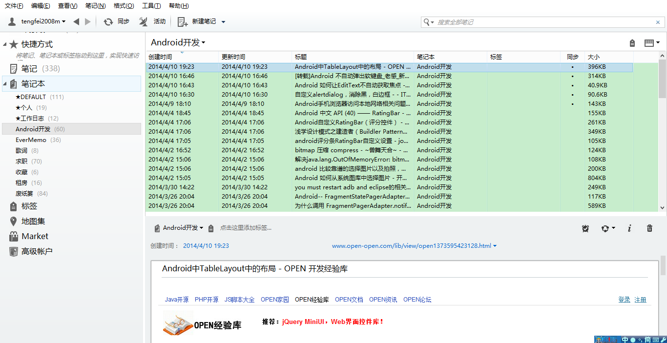Image resolution: width=667 pixels, height=343 pixels.
Task: Select the EverMemo notebook
Action: (x=38, y=140)
